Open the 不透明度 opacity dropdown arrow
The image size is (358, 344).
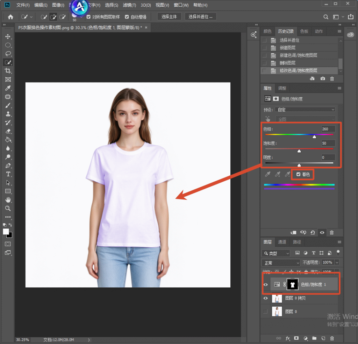(337, 262)
